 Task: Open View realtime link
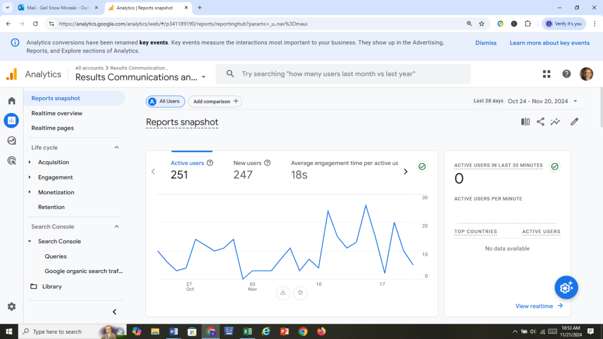[x=539, y=306]
